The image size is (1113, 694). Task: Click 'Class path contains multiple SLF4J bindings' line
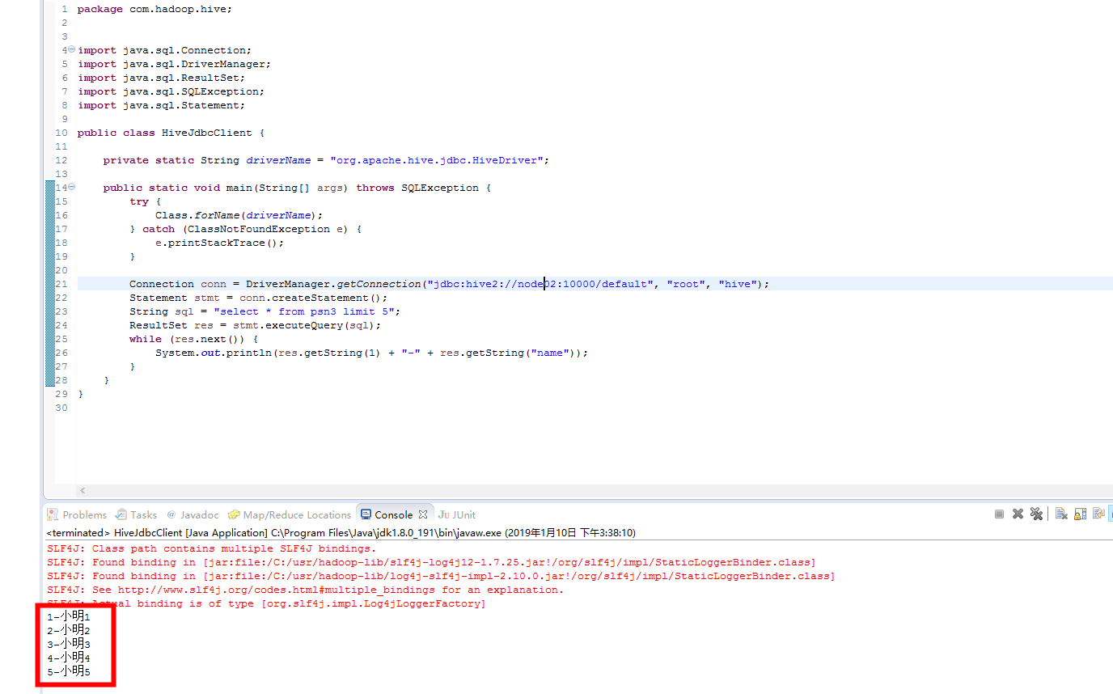click(x=211, y=548)
